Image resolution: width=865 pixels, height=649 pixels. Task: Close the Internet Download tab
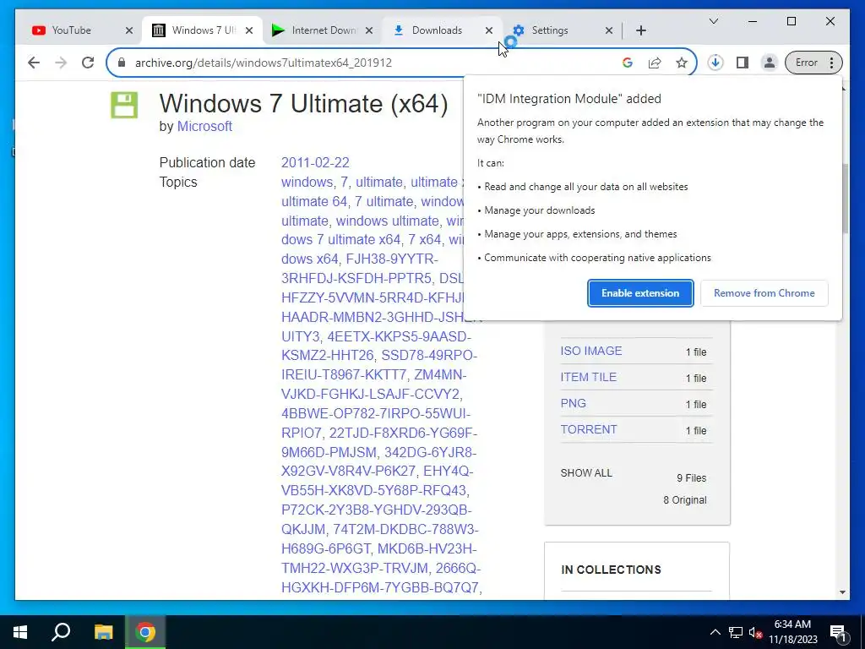(370, 30)
